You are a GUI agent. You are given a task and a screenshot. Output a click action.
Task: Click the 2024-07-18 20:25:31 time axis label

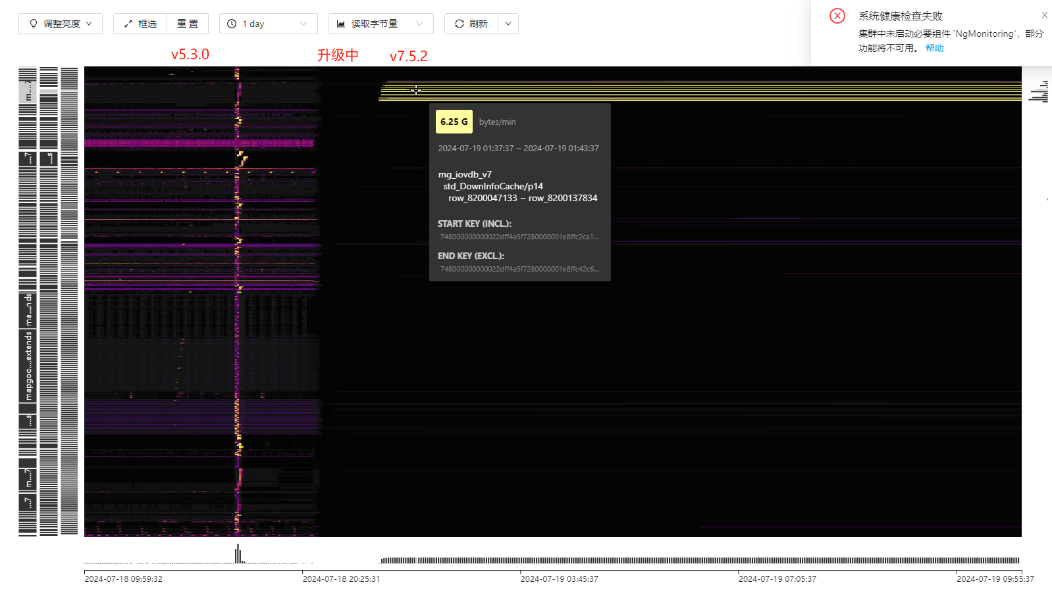(341, 579)
